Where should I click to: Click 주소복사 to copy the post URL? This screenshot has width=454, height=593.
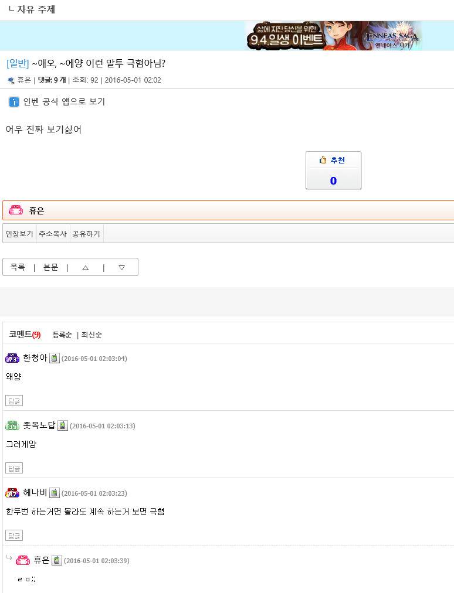pos(53,233)
